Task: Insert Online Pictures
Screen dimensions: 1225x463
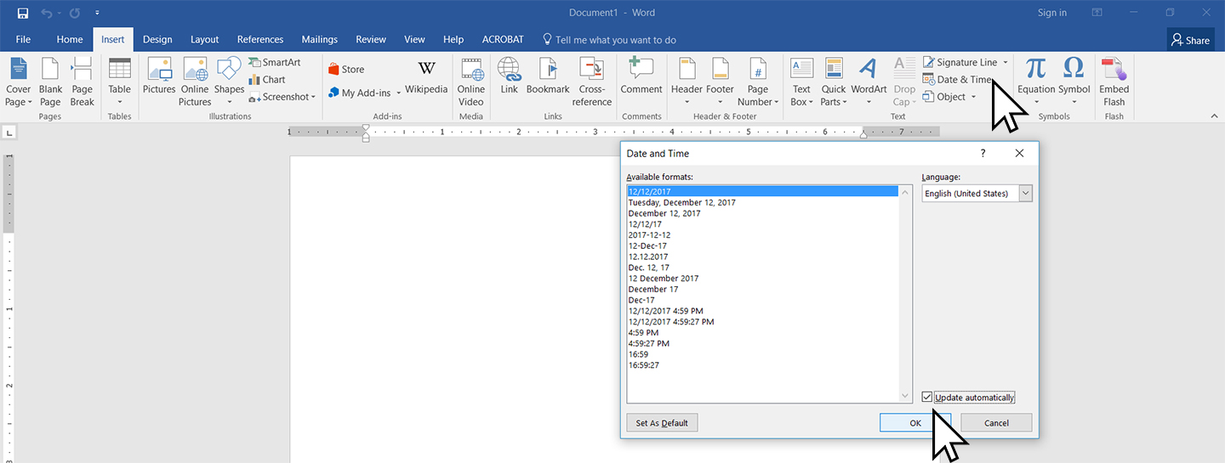Action: coord(195,82)
